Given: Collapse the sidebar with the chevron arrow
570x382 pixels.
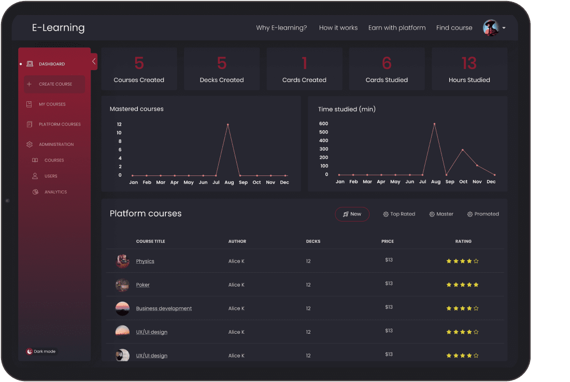Looking at the screenshot, I should click(94, 61).
